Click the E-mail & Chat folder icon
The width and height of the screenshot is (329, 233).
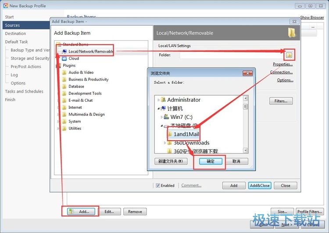[x=64, y=100]
